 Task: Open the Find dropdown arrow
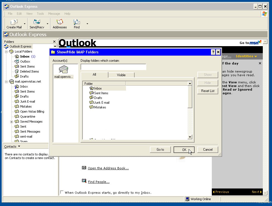pos(87,24)
